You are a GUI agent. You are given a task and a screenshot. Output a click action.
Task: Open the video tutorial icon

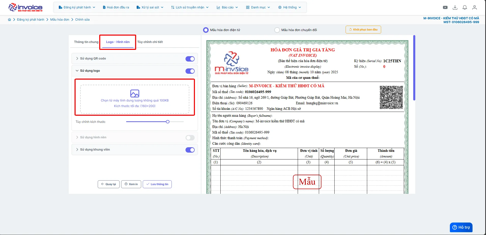pyautogui.click(x=445, y=7)
